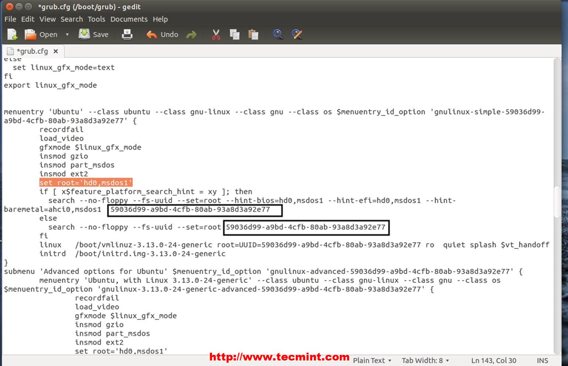This screenshot has height=366, width=568.
Task: Open Find and Replace tool
Action: (x=297, y=34)
